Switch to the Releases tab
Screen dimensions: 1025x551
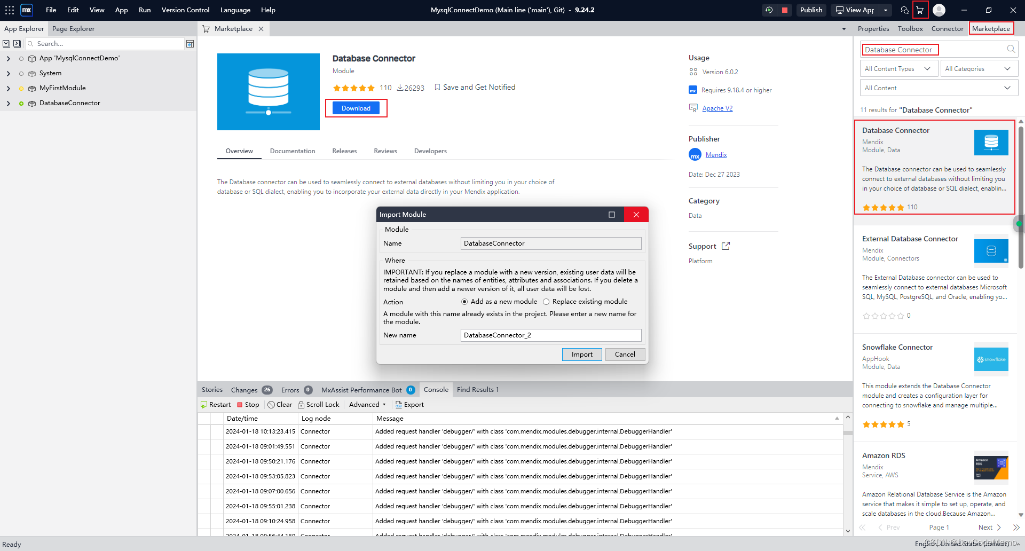(x=344, y=151)
